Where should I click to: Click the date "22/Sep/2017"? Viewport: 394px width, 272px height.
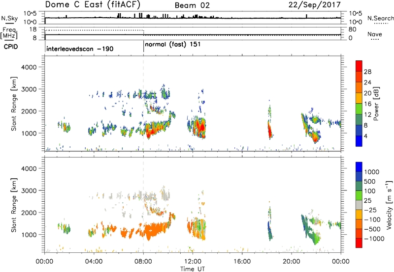[314, 5]
